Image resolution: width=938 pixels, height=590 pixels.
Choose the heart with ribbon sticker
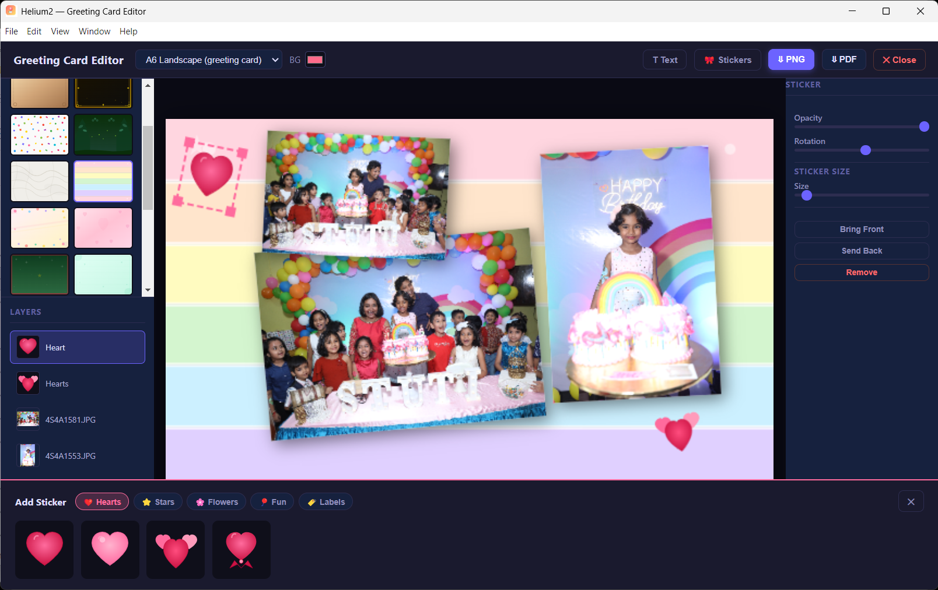pyautogui.click(x=241, y=549)
